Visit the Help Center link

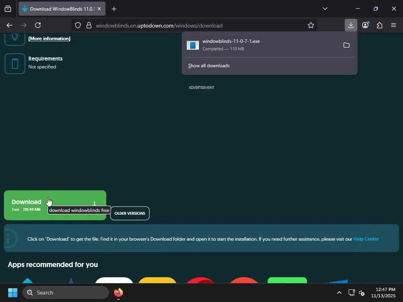pyautogui.click(x=366, y=239)
